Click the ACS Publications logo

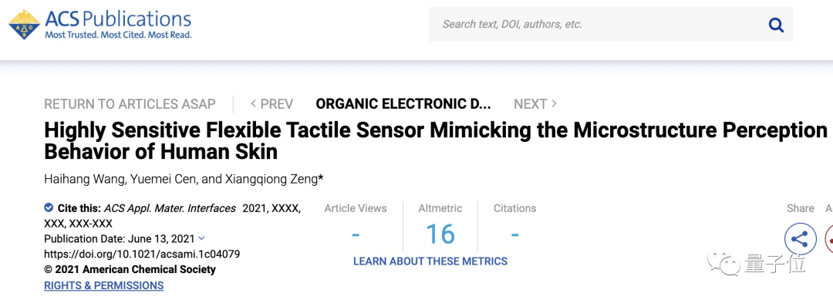point(100,25)
